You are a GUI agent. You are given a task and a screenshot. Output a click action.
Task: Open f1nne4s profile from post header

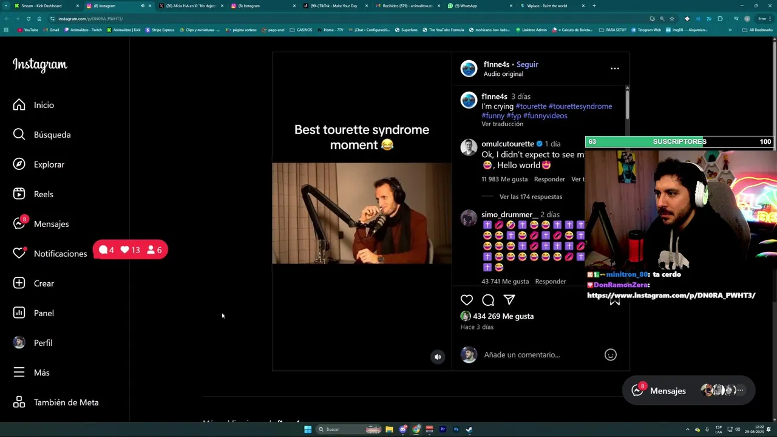point(496,64)
